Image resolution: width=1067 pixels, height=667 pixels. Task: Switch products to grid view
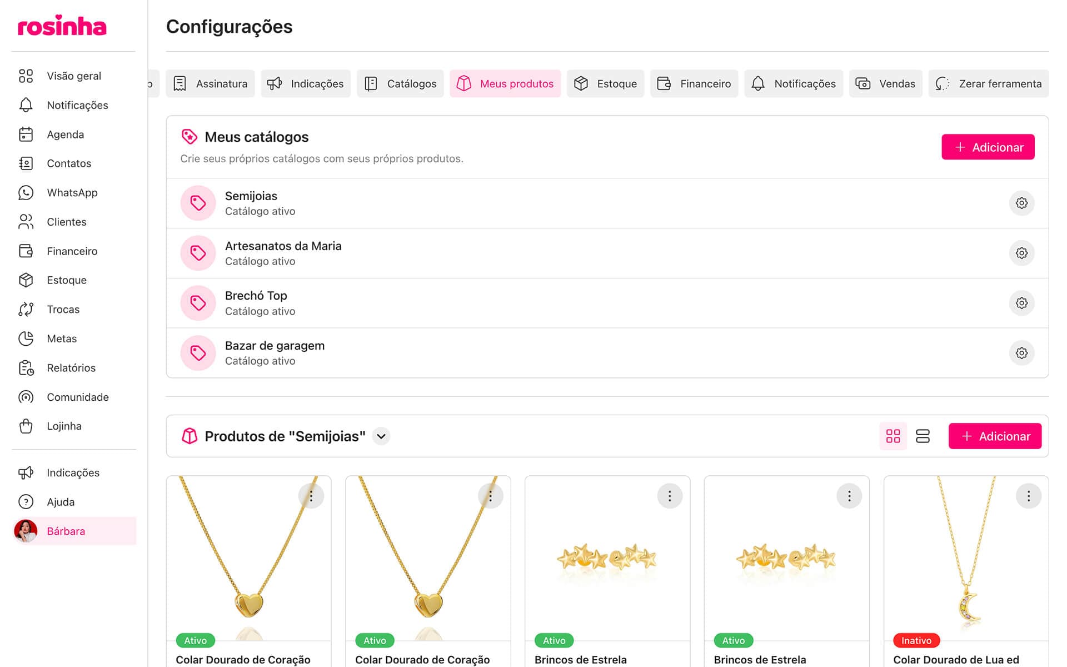tap(893, 436)
